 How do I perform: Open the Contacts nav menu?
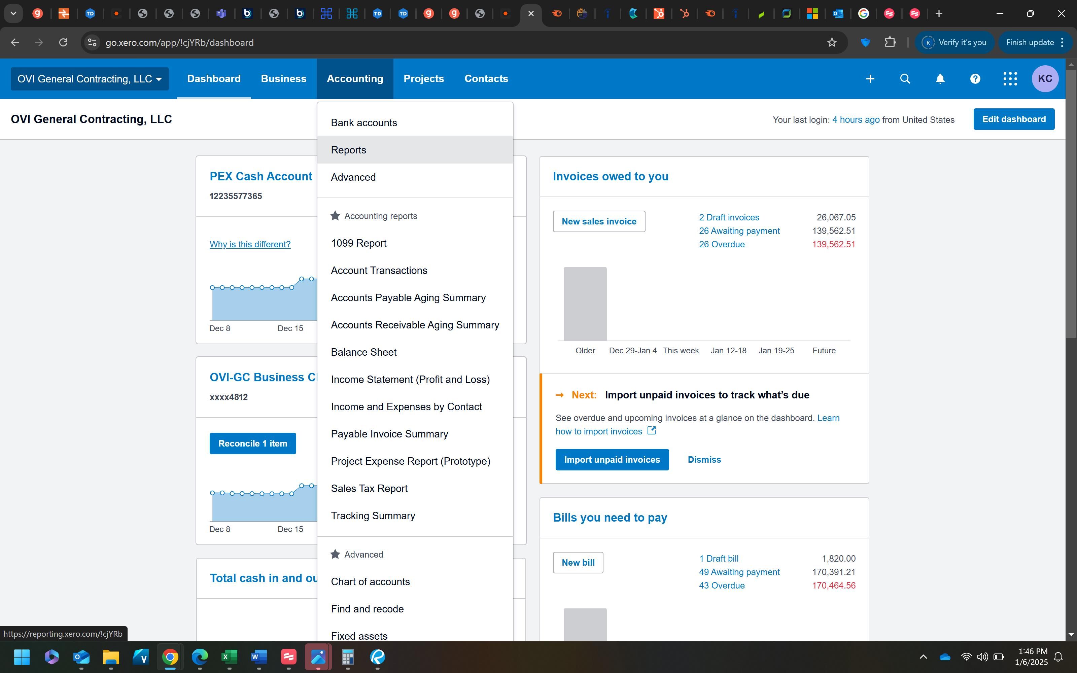click(486, 79)
